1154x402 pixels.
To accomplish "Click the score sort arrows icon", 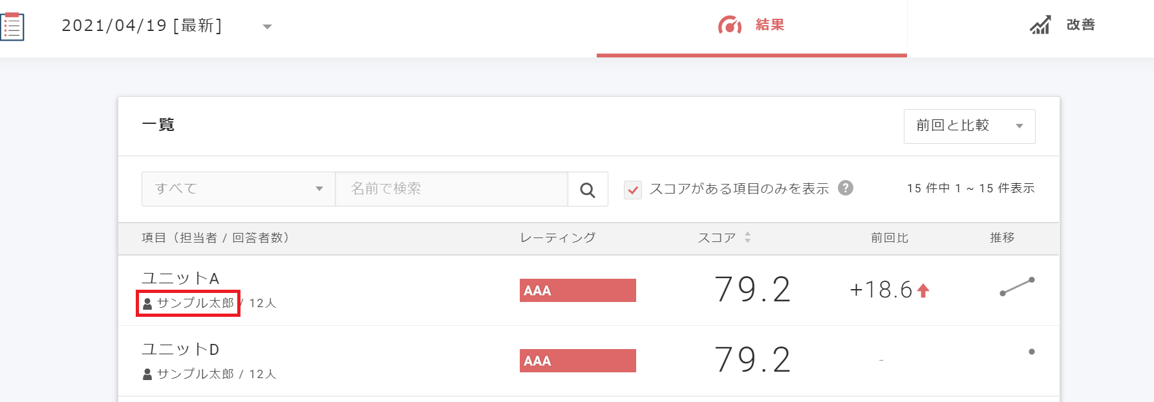I will point(747,237).
